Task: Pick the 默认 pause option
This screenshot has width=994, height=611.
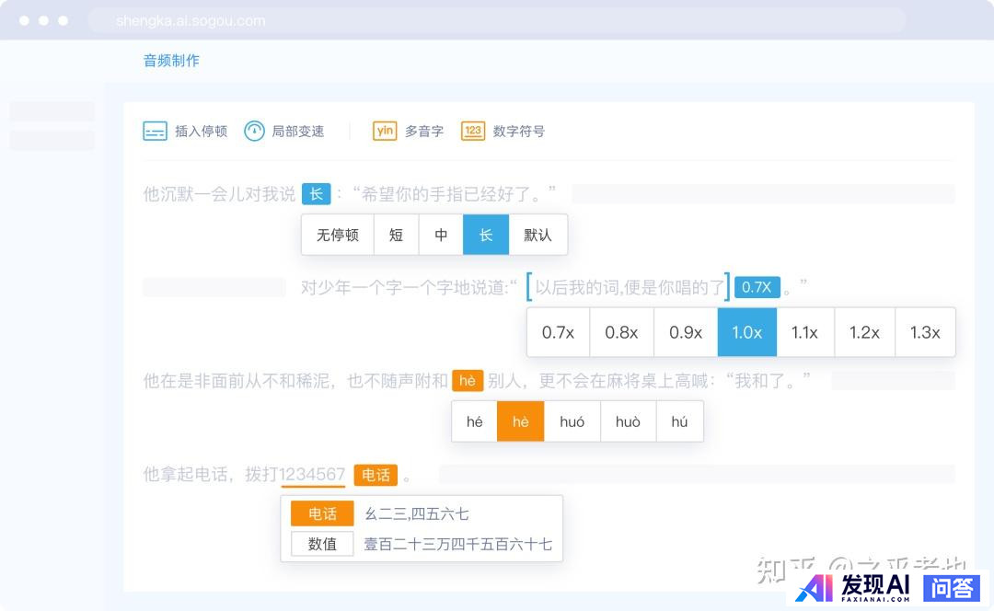Action: pos(537,235)
